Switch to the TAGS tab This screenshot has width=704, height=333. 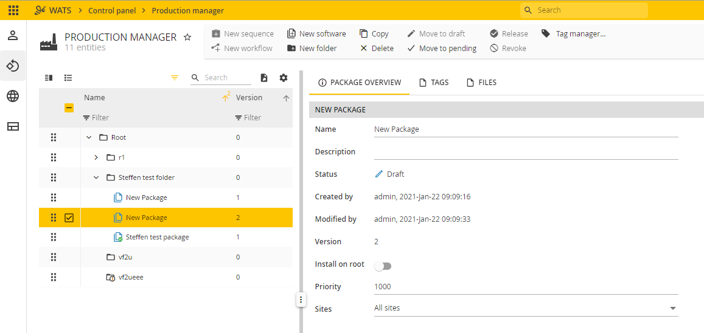tap(434, 83)
